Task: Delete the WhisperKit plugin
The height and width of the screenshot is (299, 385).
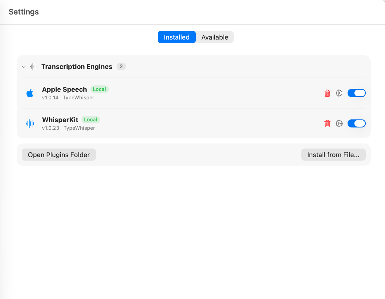Action: [x=327, y=124]
